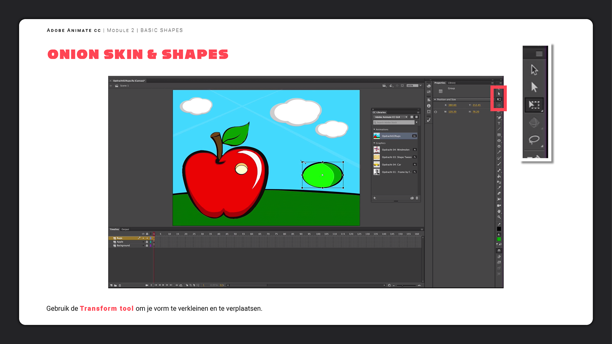
Task: Open the stage zoom percentage dropdown
Action: [420, 86]
